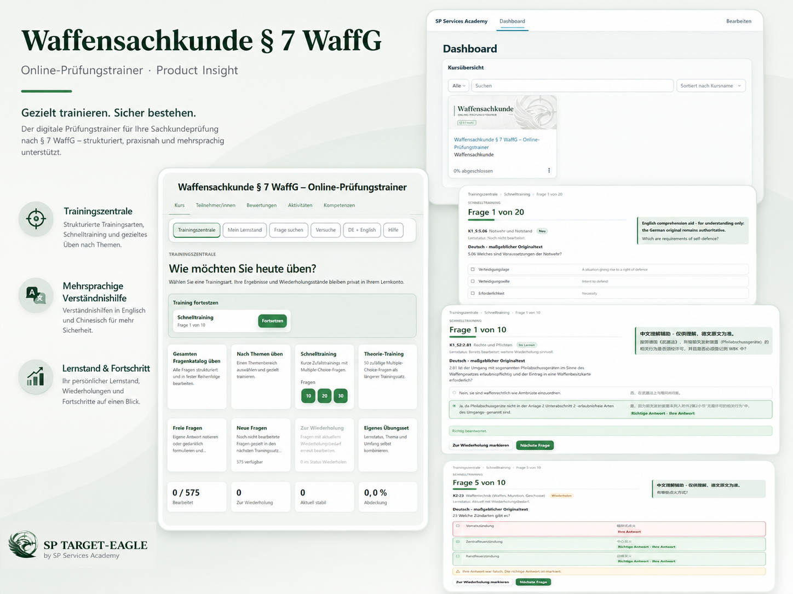Choose 10 questions for Schnelltraining
This screenshot has width=793, height=594.
pos(308,395)
